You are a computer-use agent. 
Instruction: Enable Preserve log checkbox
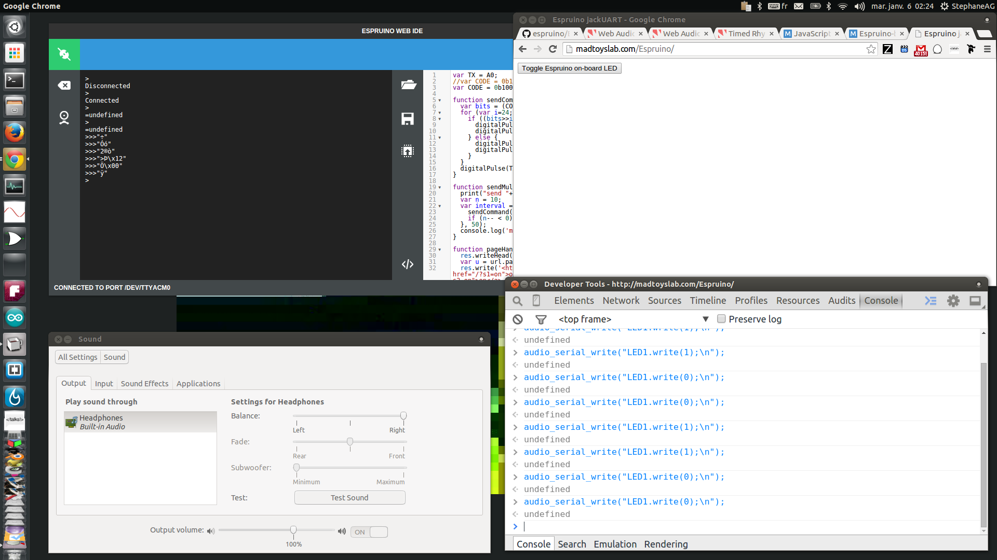pos(721,319)
